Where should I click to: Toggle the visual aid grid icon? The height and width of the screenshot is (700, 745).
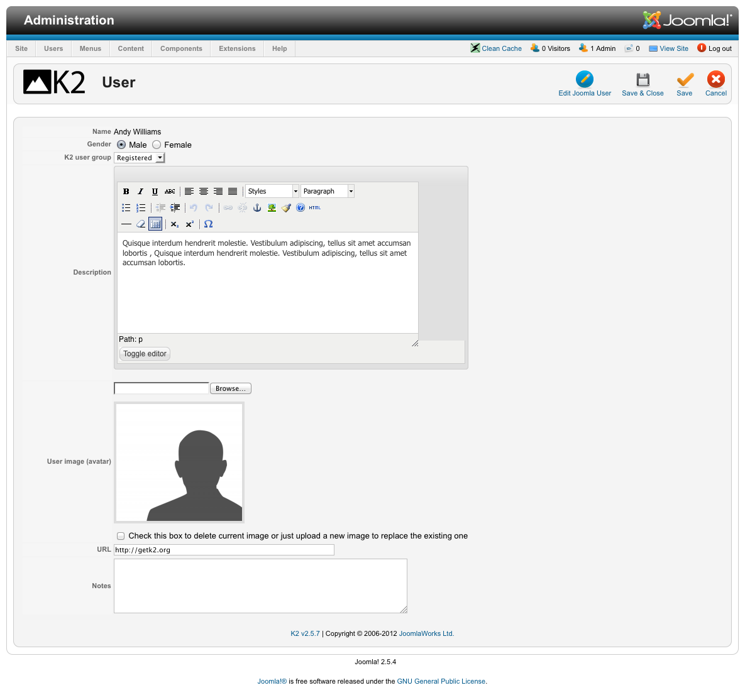[155, 224]
